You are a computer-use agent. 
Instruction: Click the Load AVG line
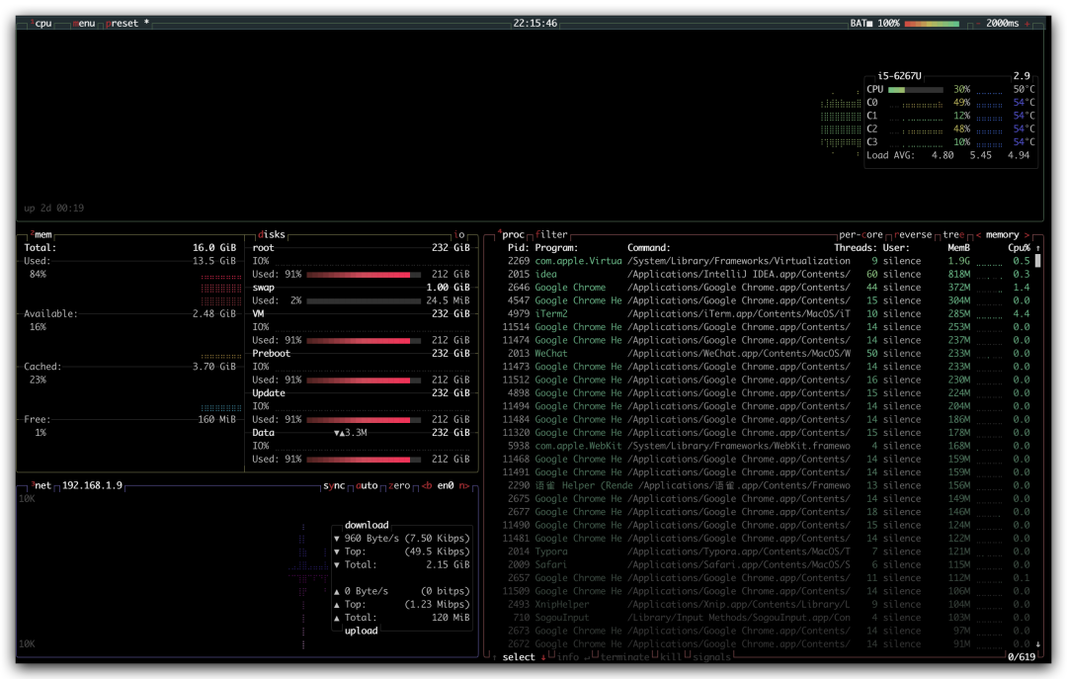click(x=947, y=155)
